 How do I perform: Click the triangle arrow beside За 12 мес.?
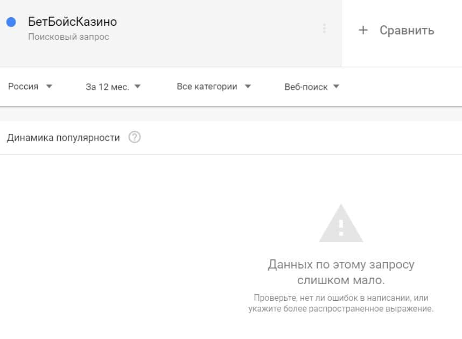138,86
